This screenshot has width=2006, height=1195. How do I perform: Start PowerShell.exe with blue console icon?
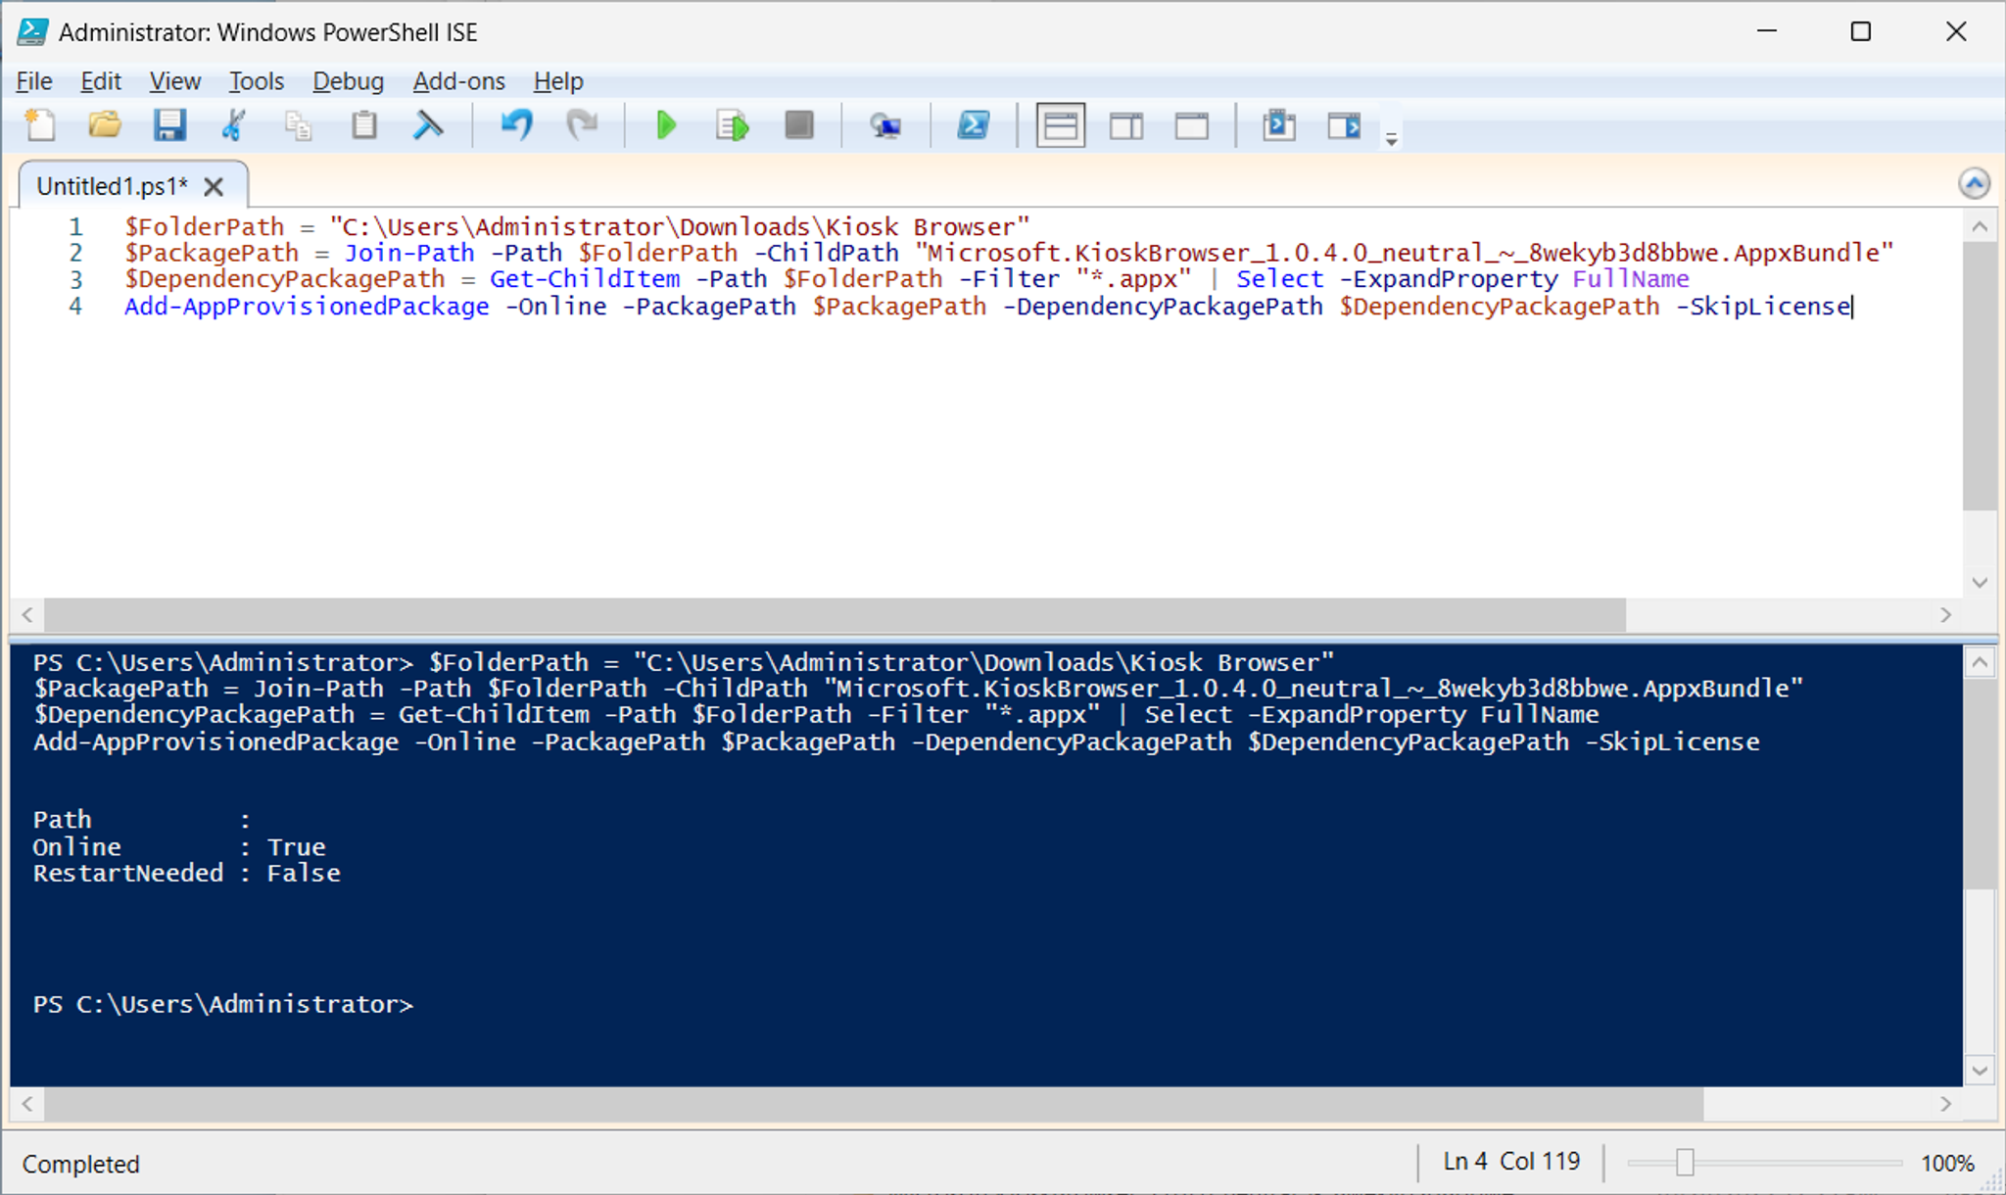tap(974, 125)
